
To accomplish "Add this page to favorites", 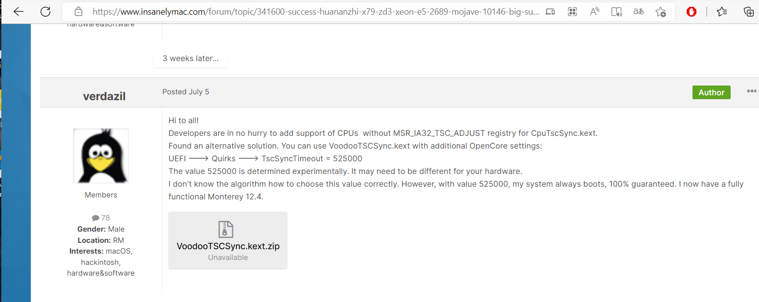I will click(661, 12).
